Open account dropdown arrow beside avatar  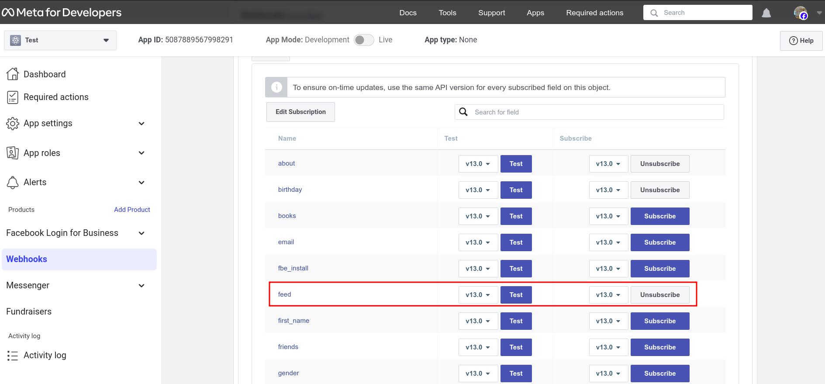click(819, 13)
